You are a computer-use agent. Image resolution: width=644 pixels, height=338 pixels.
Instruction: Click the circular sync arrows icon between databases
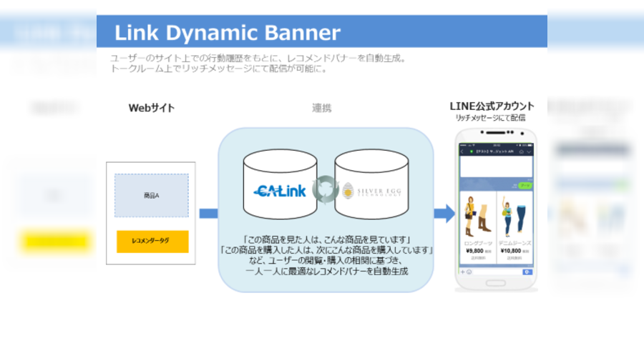[326, 190]
